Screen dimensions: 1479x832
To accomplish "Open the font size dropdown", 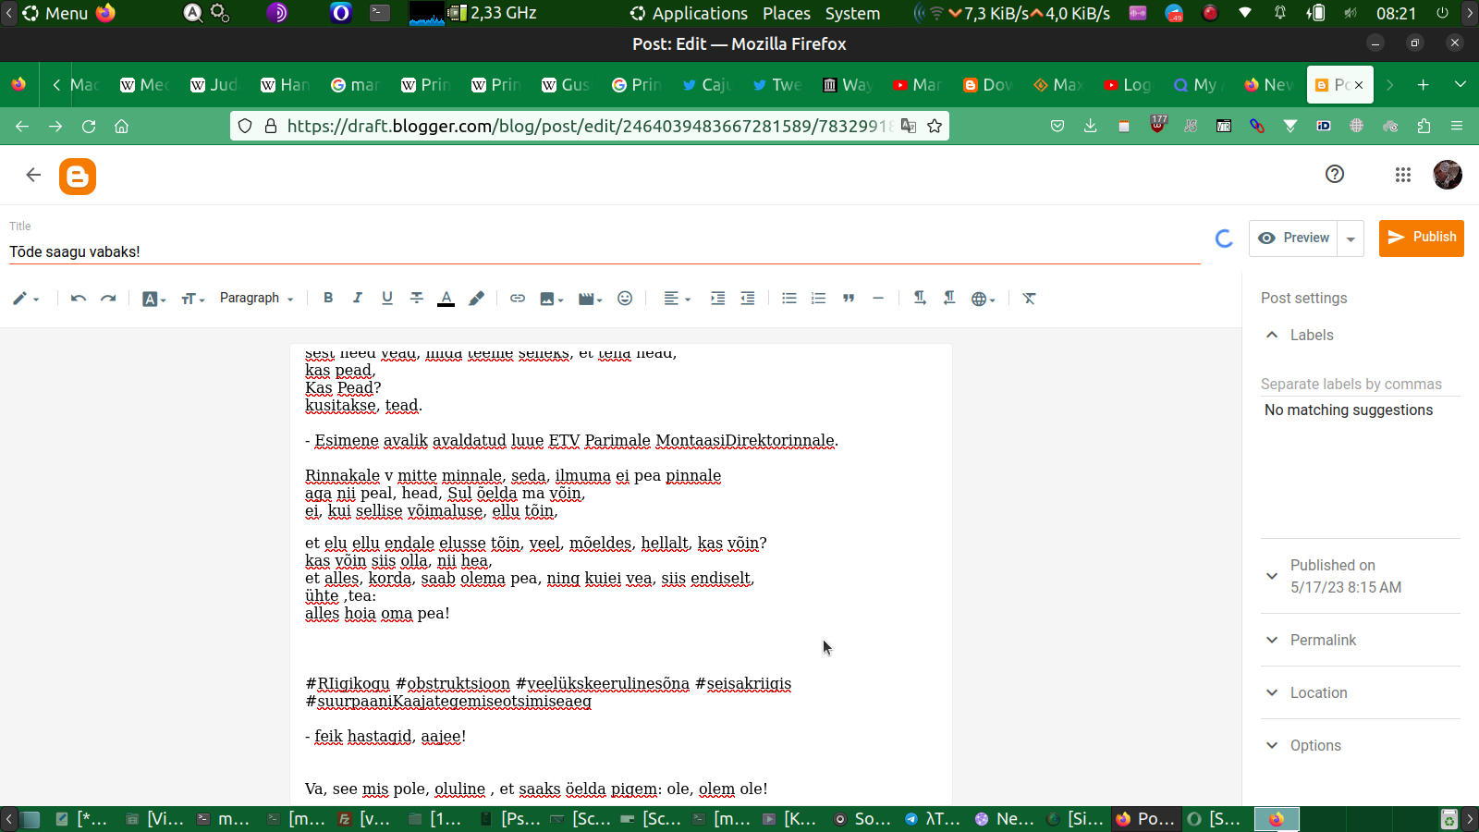I will (192, 299).
